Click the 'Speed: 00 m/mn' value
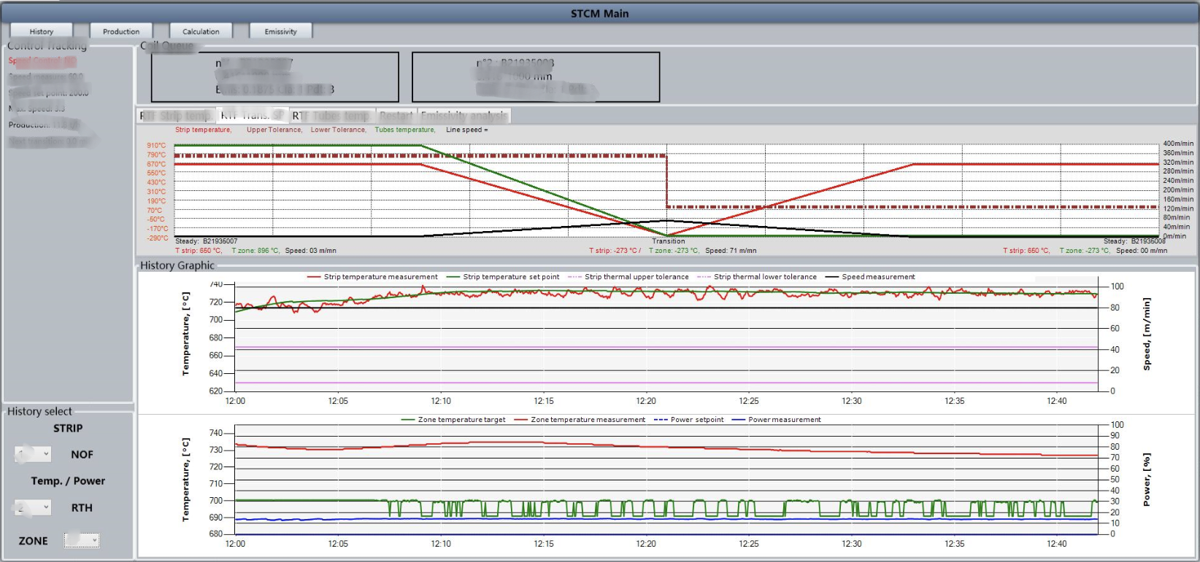Screen dimensions: 1200x562 click(x=1142, y=251)
